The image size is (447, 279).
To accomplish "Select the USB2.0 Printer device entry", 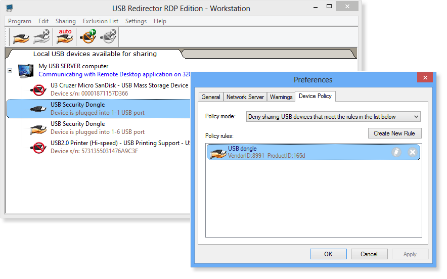I will pyautogui.click(x=120, y=147).
